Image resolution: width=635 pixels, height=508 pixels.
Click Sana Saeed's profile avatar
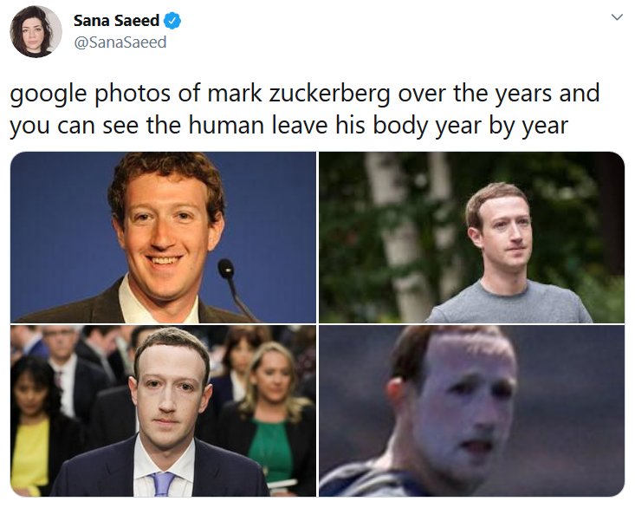point(36,31)
